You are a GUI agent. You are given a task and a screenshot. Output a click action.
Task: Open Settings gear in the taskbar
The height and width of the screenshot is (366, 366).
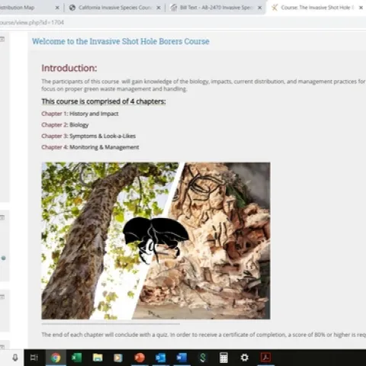click(244, 358)
